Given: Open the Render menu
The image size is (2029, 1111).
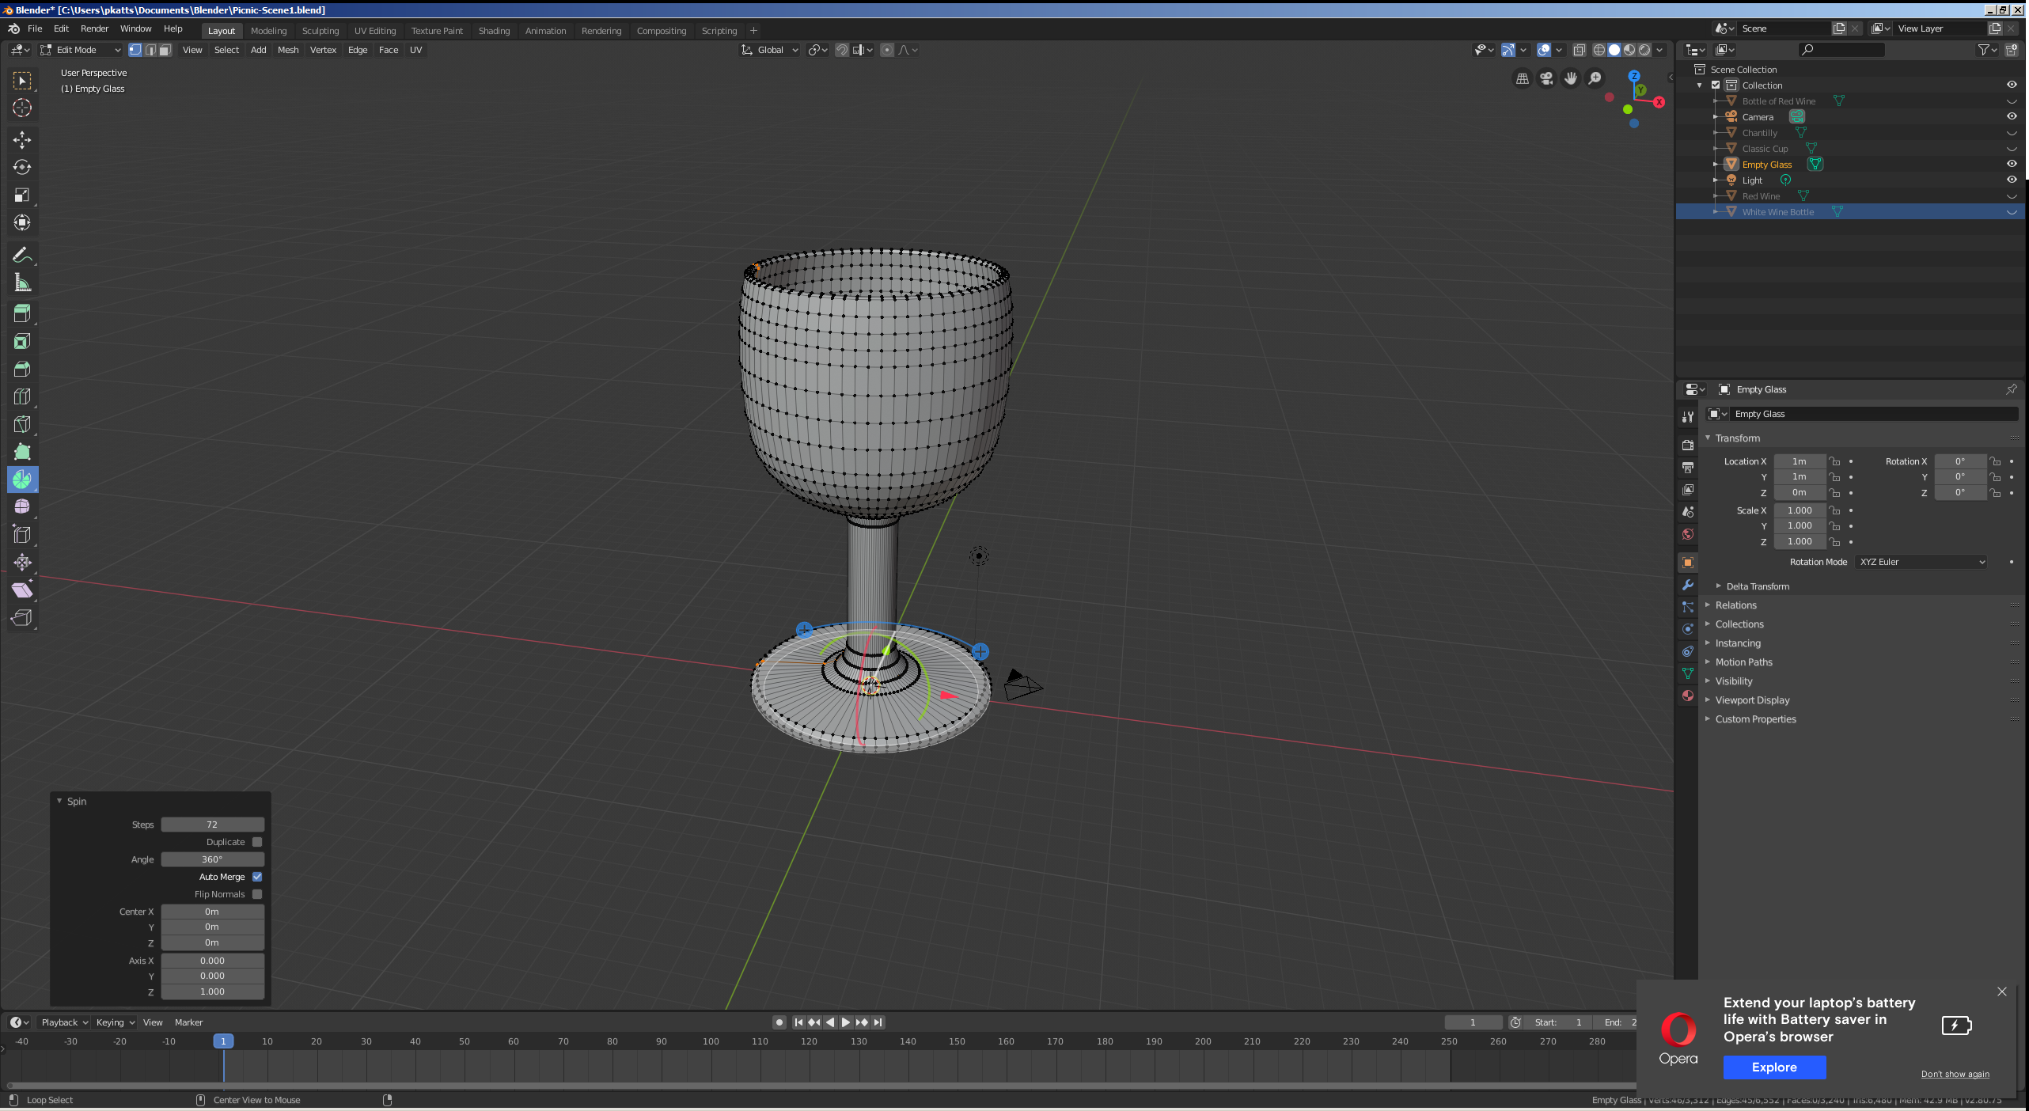Looking at the screenshot, I should [94, 28].
